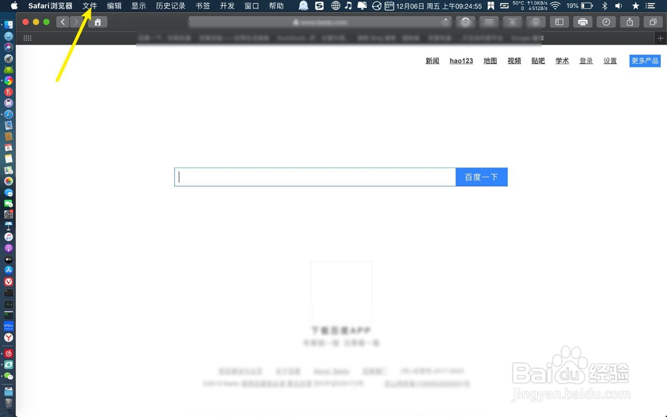The width and height of the screenshot is (667, 417).
Task: Open Launchpad rocket icon in Dock
Action: point(9,58)
